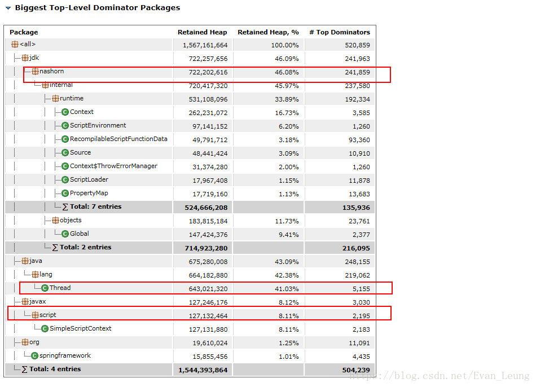Viewport: 536px width, 387px height.
Task: Click the ScriptEnvironment class icon
Action: (65, 125)
